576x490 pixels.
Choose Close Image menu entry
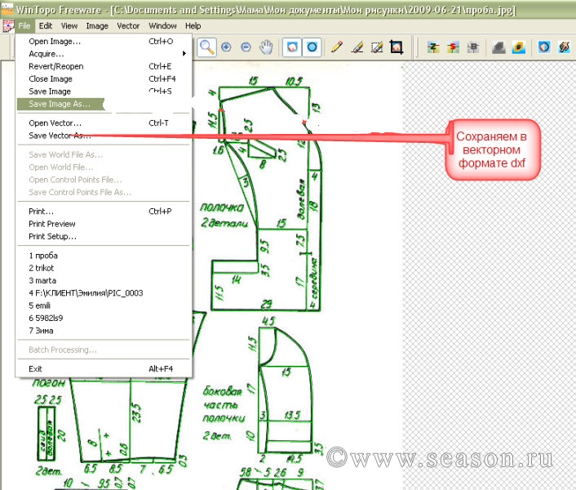pyautogui.click(x=104, y=78)
